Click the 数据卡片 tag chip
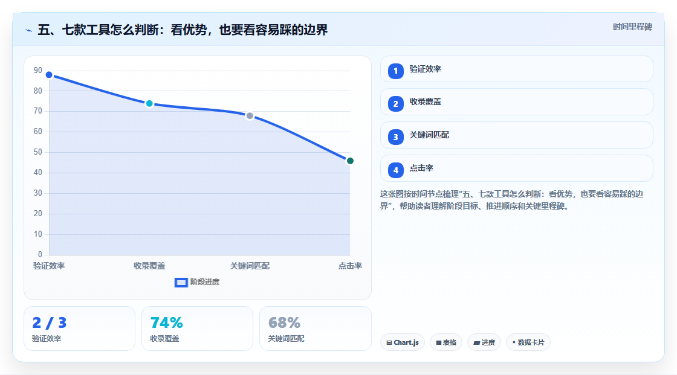The image size is (677, 375). [x=528, y=342]
